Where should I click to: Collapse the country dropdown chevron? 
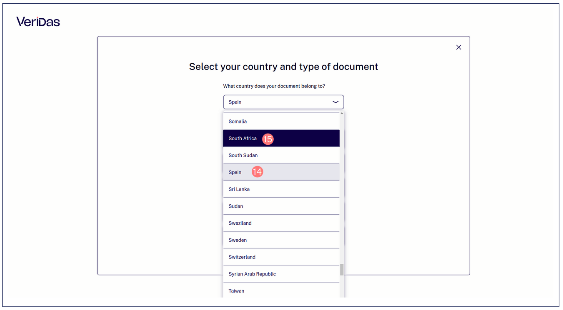click(335, 102)
